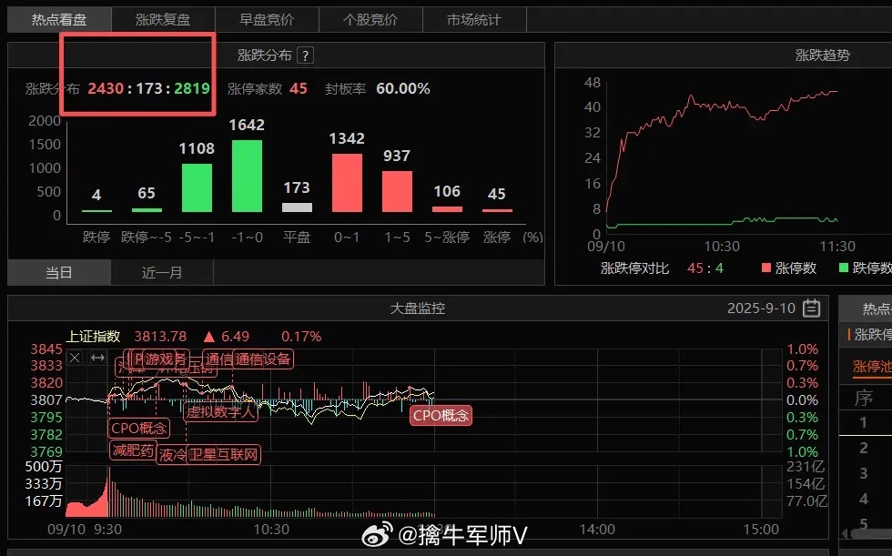Screen dimensions: 892x556
Task: Click the 涨跌趋势 panel title
Action: coord(822,56)
